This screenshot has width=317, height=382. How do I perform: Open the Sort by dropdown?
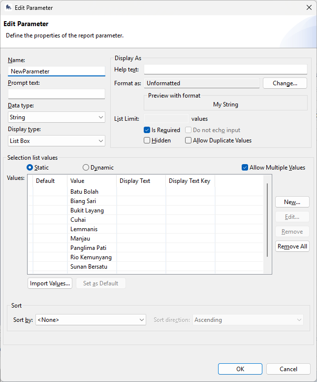[91, 320]
